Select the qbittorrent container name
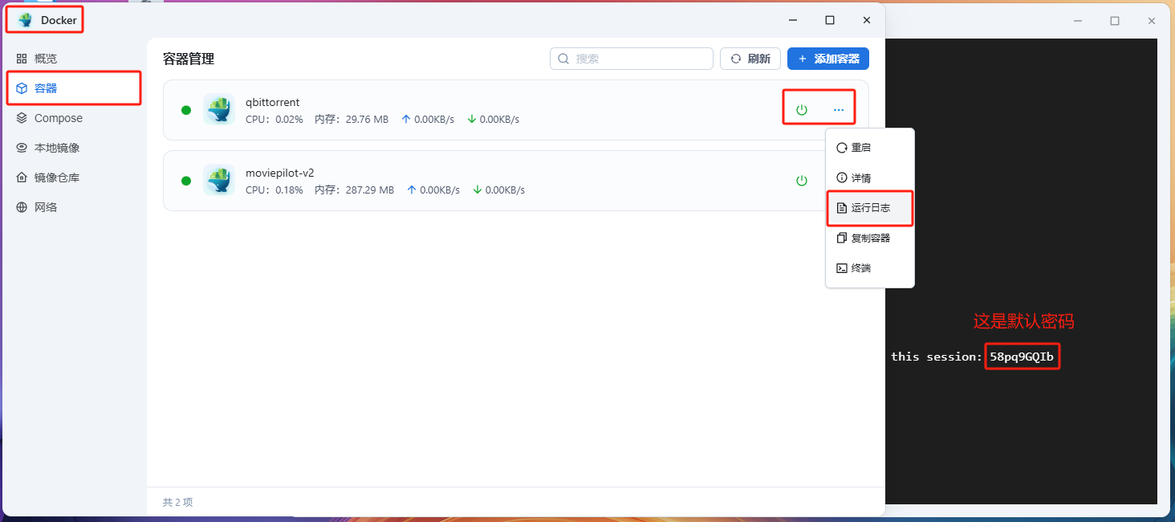 [x=273, y=102]
